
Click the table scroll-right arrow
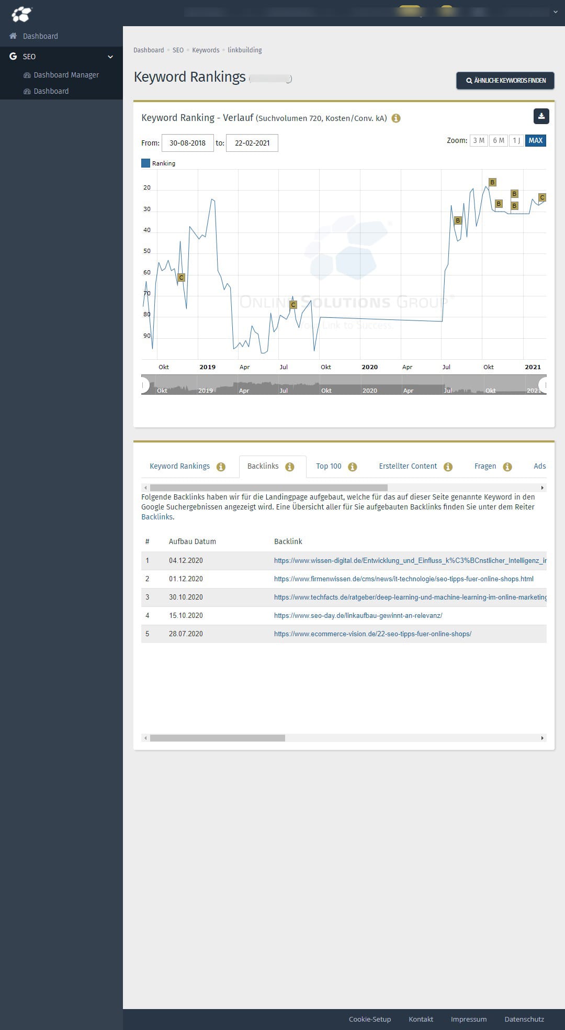click(543, 738)
